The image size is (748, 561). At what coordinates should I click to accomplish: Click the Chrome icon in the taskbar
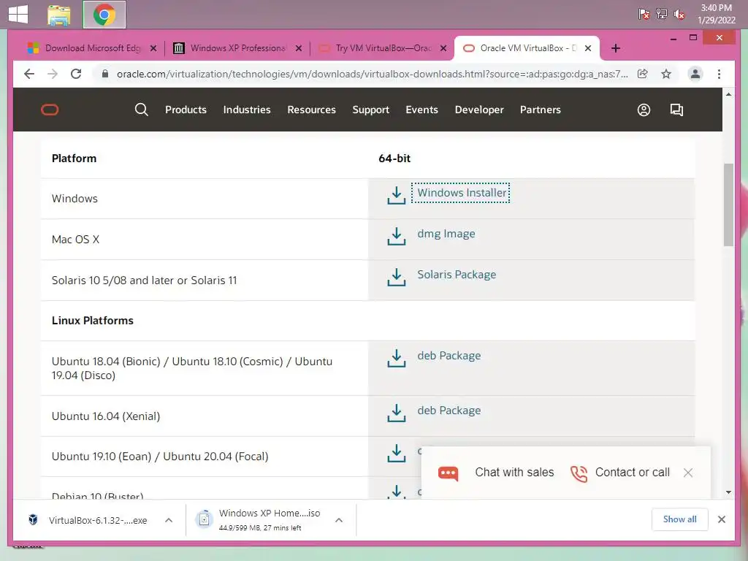point(104,15)
